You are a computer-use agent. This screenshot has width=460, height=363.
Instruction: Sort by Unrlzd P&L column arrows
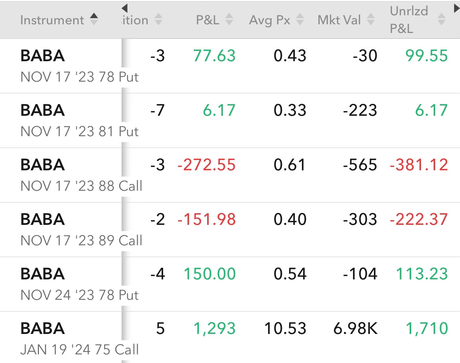tap(442, 19)
